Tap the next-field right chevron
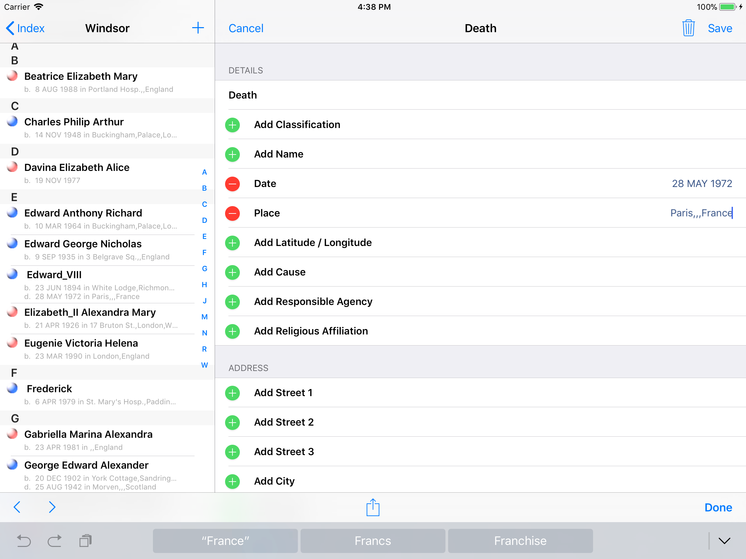Image resolution: width=746 pixels, height=559 pixels. [52, 507]
